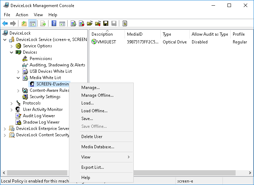Expand the Service Options tree node

[x=12, y=46]
